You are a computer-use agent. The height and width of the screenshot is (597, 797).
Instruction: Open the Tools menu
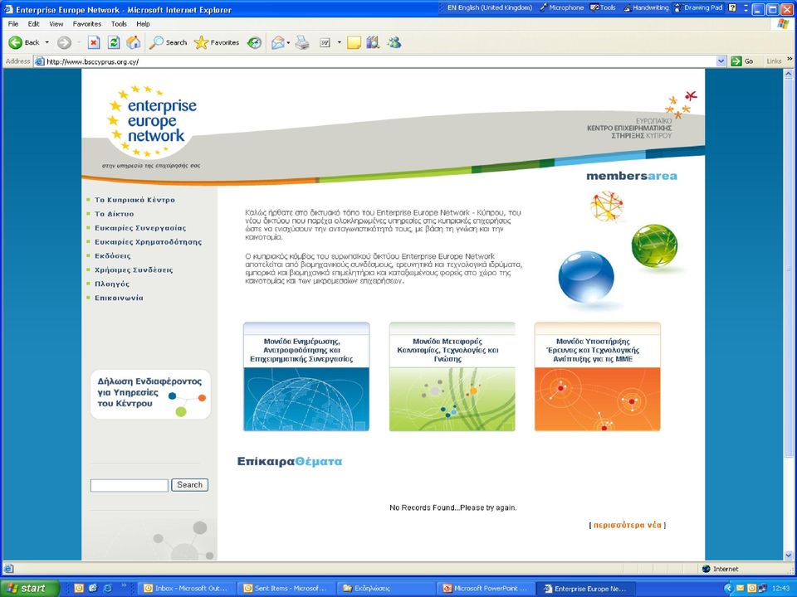click(x=119, y=24)
